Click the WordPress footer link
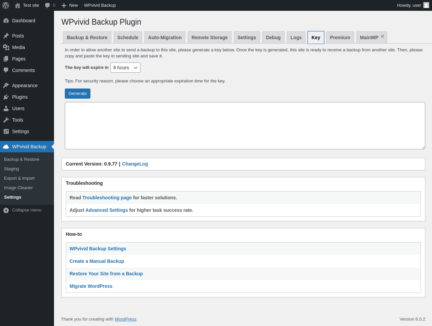This screenshot has width=432, height=326. tap(125, 319)
